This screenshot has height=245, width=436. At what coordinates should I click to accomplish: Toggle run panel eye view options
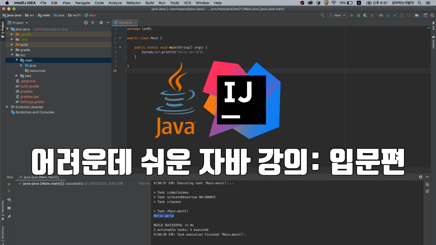tap(9, 200)
